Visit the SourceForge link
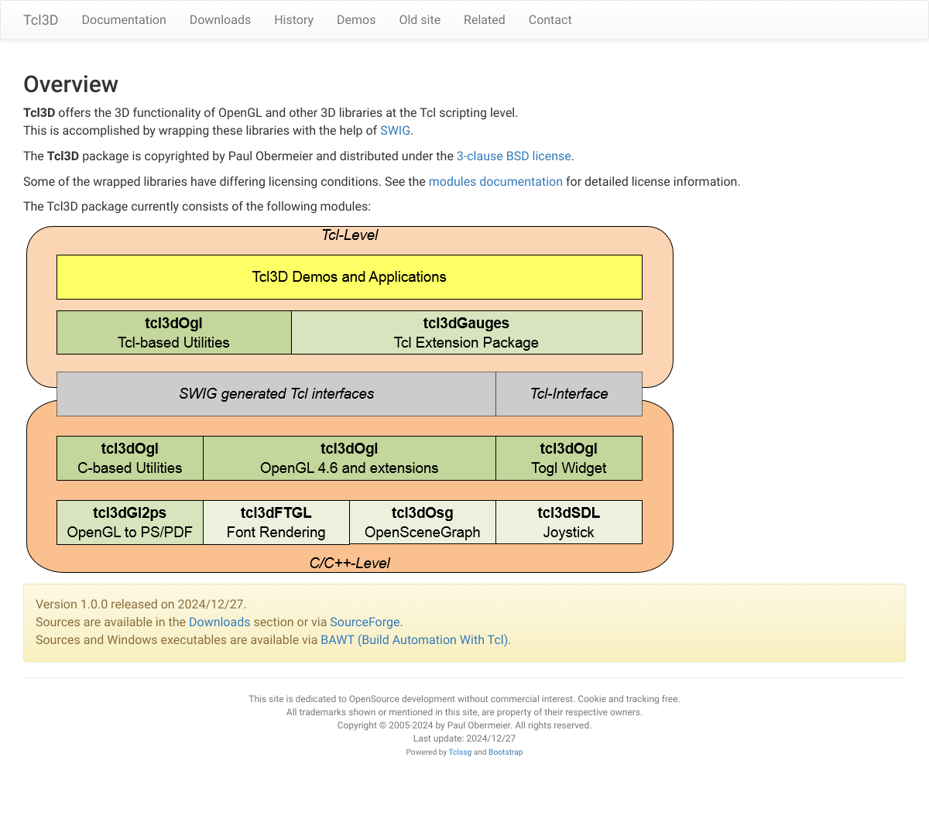Image resolution: width=929 pixels, height=836 pixels. (365, 622)
